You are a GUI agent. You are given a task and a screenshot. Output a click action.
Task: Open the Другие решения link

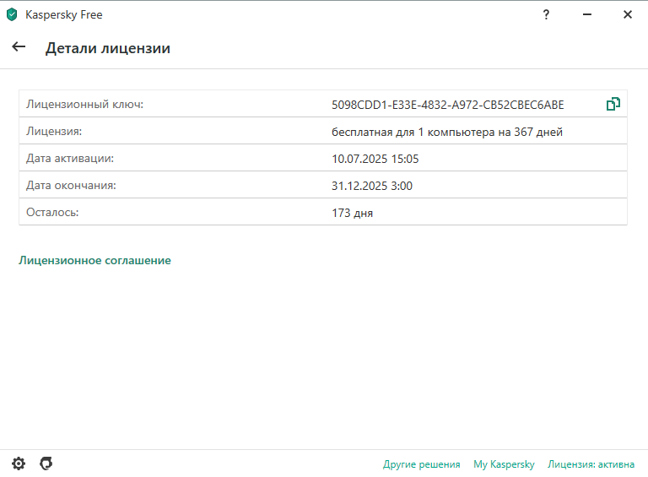[x=421, y=464]
